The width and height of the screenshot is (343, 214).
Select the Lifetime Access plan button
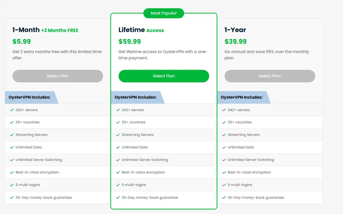point(164,76)
